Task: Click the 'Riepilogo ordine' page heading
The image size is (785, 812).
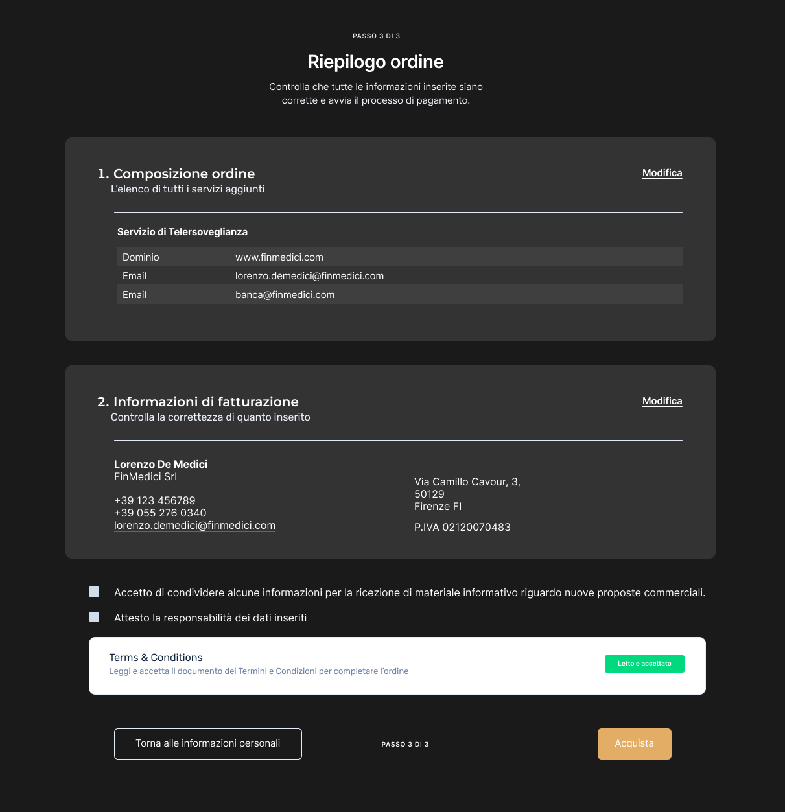Action: 375,62
